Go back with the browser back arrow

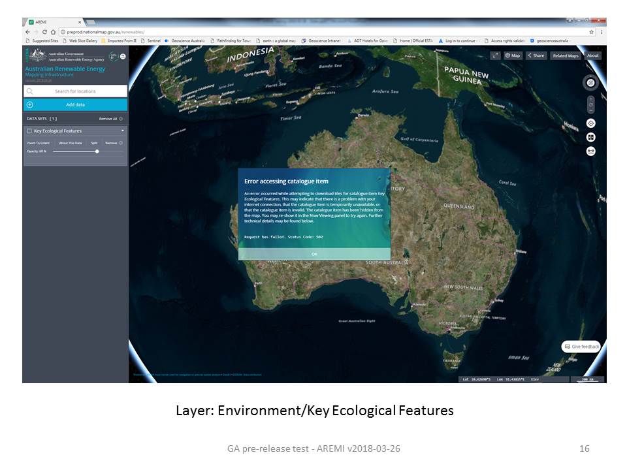click(27, 32)
